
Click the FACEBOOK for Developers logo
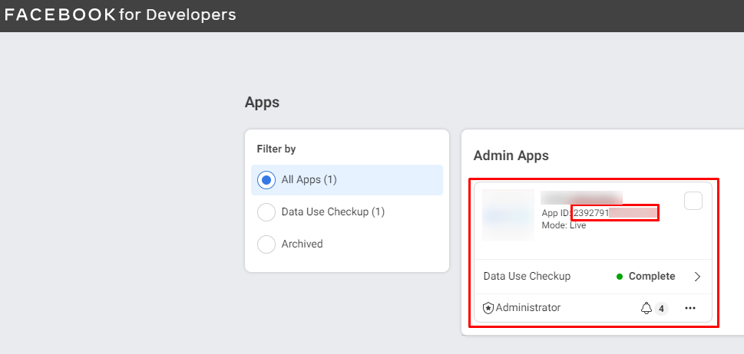coord(120,15)
